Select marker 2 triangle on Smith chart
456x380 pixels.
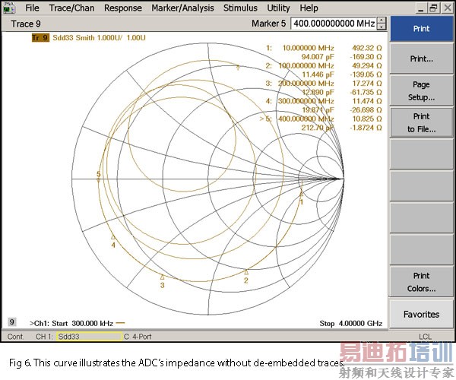click(246, 272)
